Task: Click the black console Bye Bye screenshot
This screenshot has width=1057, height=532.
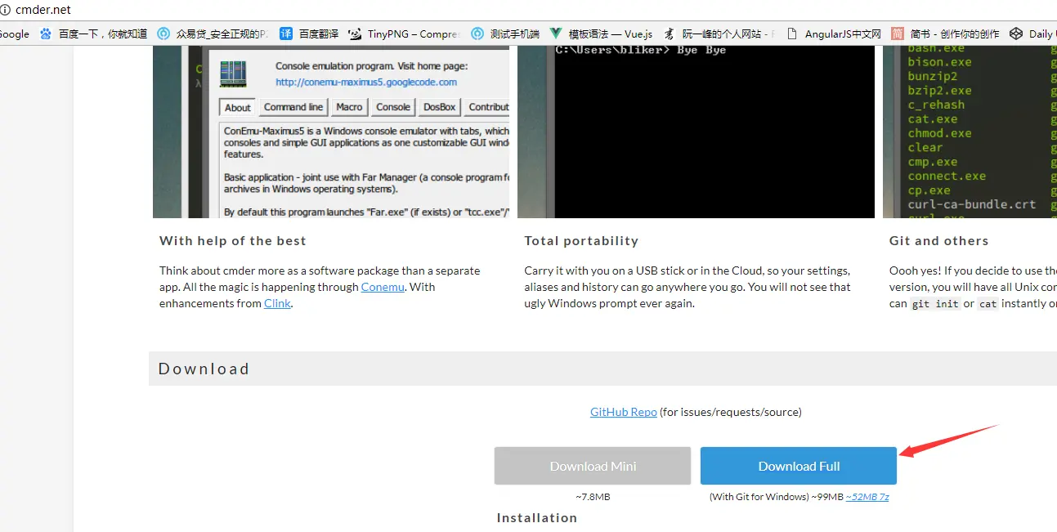Action: coord(696,132)
